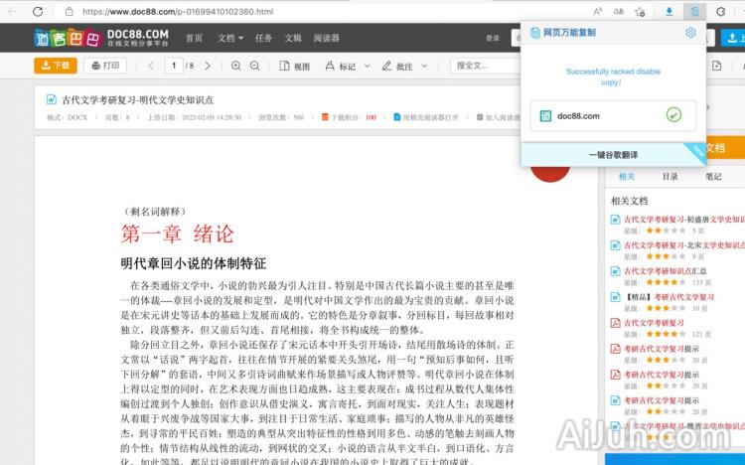Zoom in with the plus magnifier

tap(235, 66)
